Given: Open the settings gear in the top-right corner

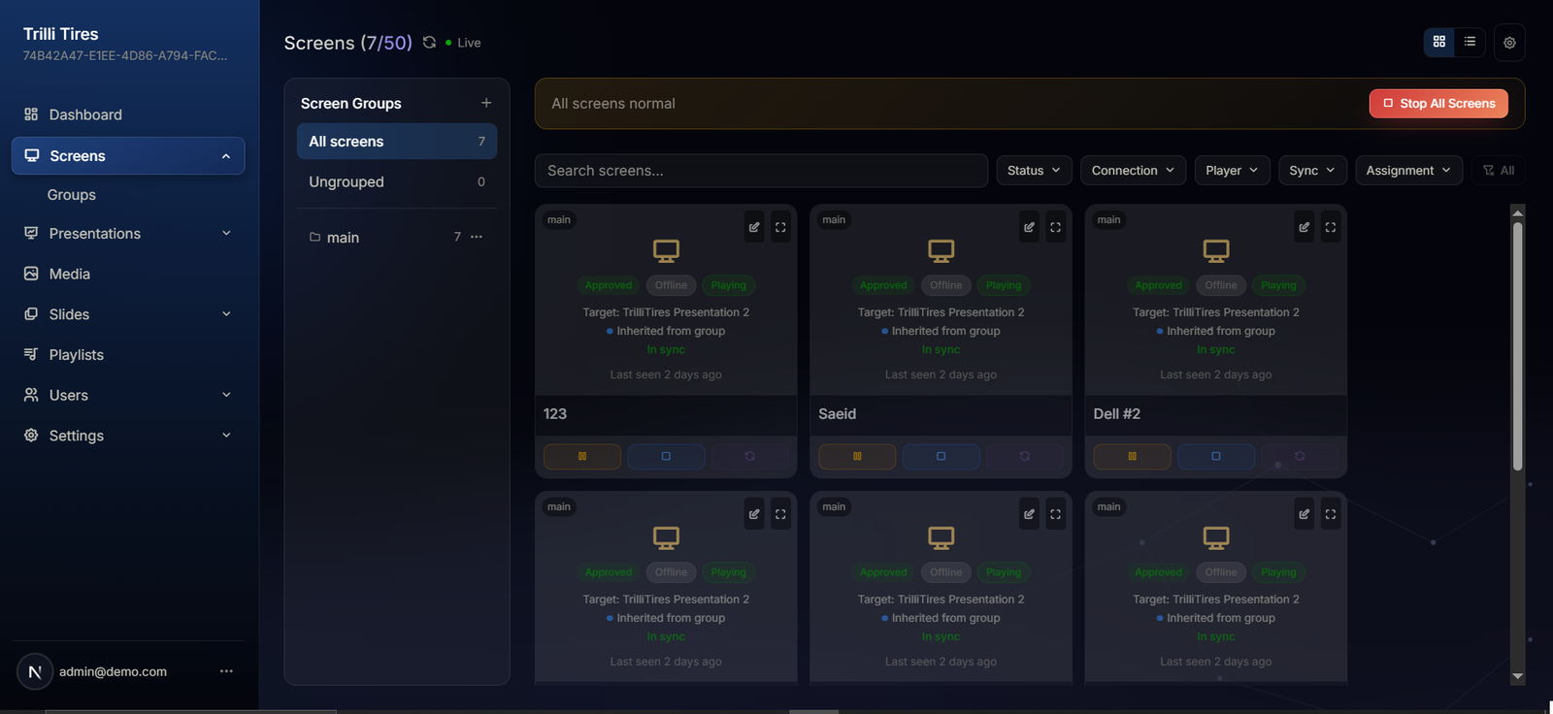Looking at the screenshot, I should pyautogui.click(x=1509, y=43).
